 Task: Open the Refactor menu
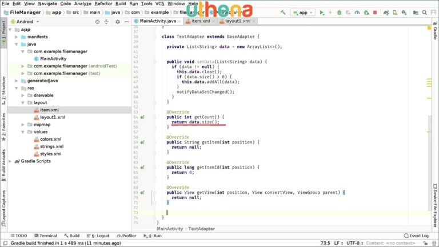coord(103,3)
